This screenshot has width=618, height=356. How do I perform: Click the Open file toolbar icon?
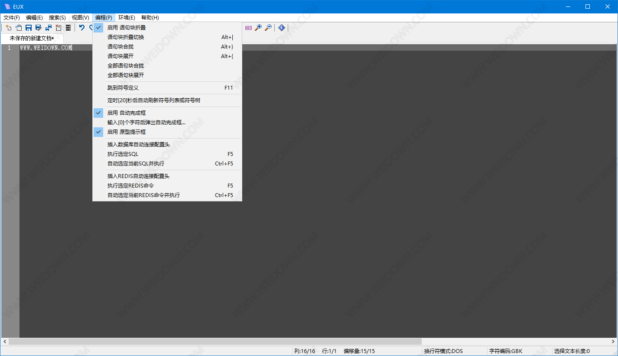(x=19, y=28)
